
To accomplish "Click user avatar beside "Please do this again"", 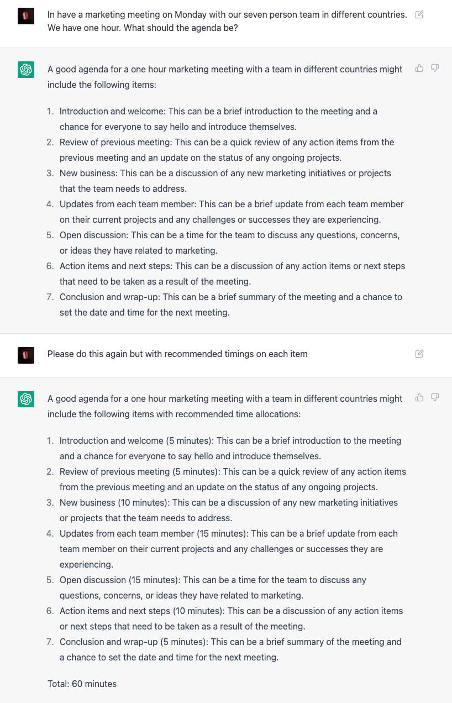I will 26,355.
